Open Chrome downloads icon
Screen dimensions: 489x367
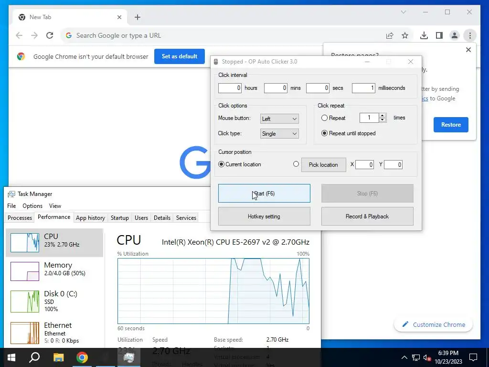pyautogui.click(x=424, y=35)
